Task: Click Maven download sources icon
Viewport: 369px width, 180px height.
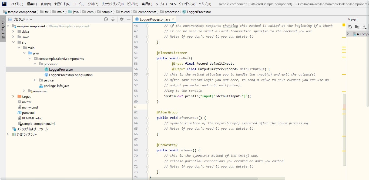Action: point(364,27)
